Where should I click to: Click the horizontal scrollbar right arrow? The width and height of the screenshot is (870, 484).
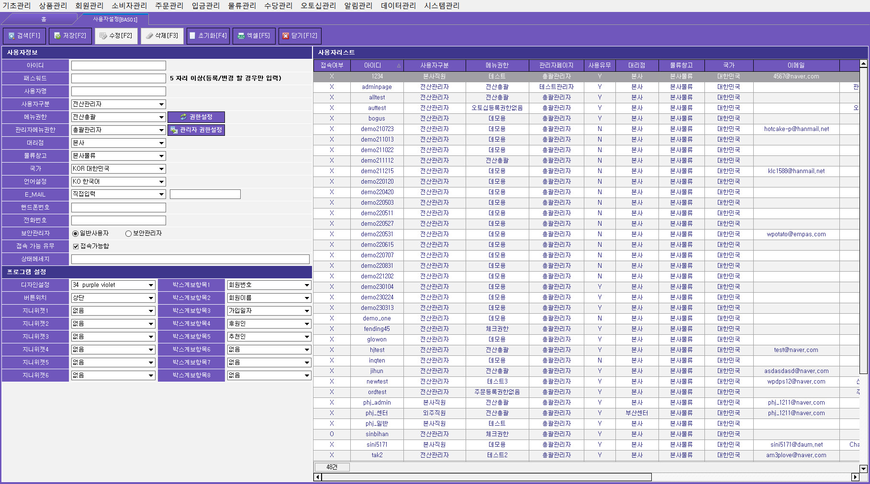[x=856, y=477]
